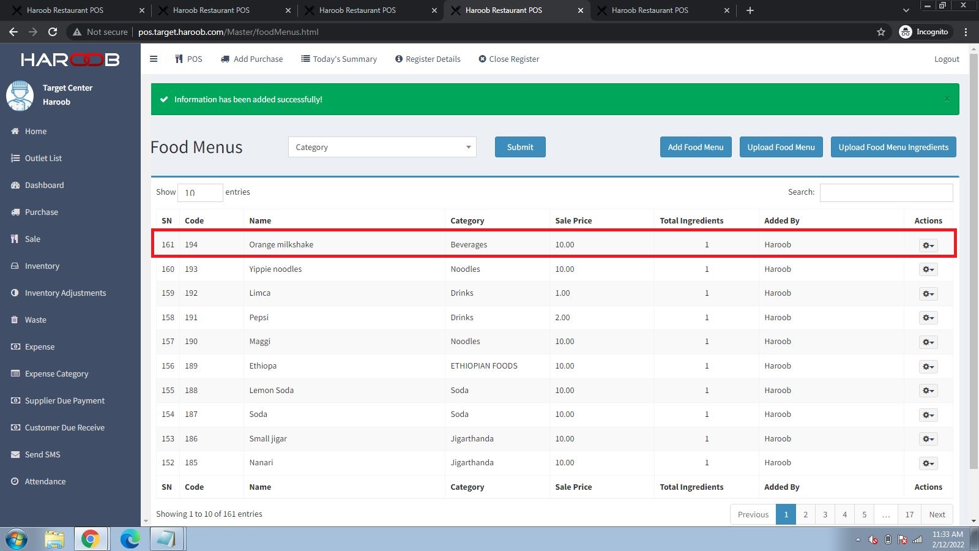
Task: Open Add Purchase in top toolbar
Action: click(251, 59)
